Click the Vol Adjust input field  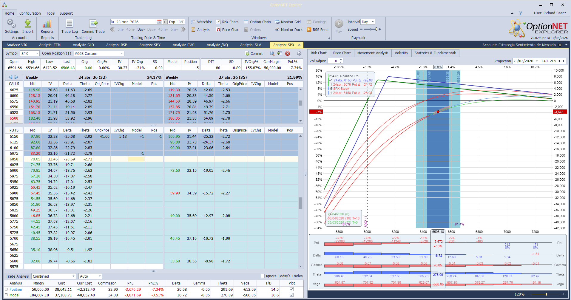[x=333, y=61]
